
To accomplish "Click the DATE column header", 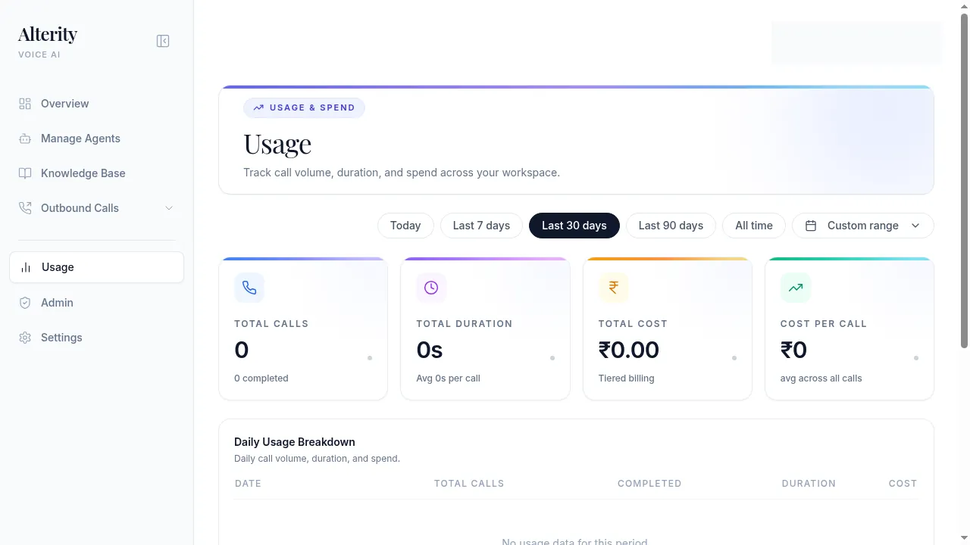I will (x=248, y=483).
